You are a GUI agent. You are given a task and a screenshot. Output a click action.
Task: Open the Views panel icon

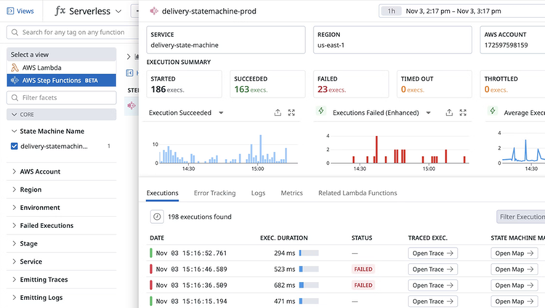click(10, 11)
